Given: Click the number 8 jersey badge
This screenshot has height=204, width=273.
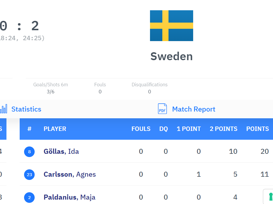Looking at the screenshot, I should coord(29,152).
